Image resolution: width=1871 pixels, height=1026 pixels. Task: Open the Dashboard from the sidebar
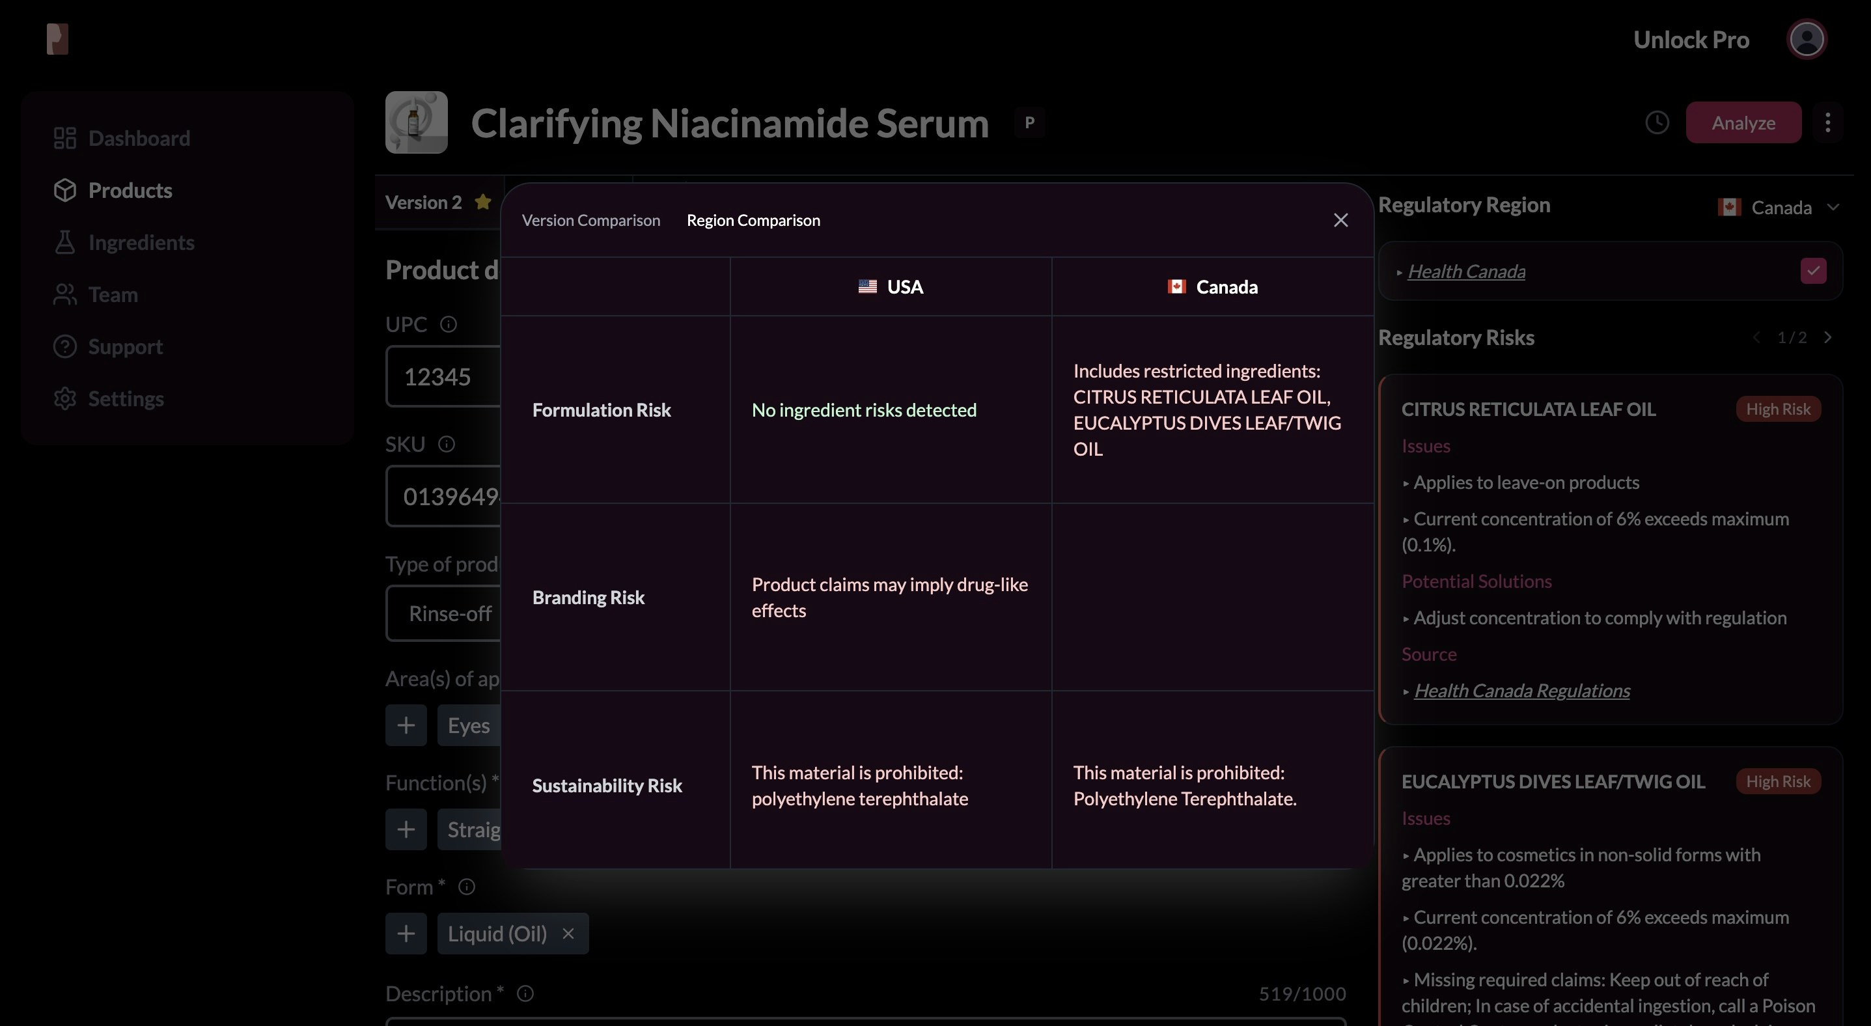point(138,138)
